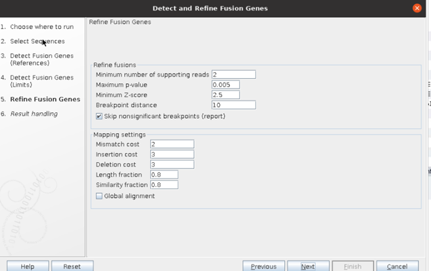Focus the Deletion cost field
The image size is (431, 271).
tap(172, 165)
